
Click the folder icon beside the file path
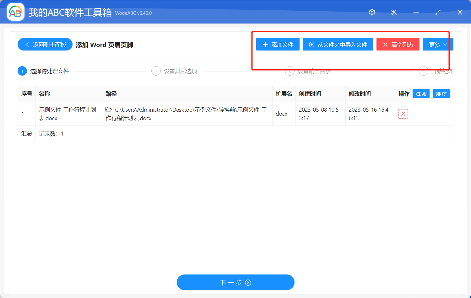[108, 110]
